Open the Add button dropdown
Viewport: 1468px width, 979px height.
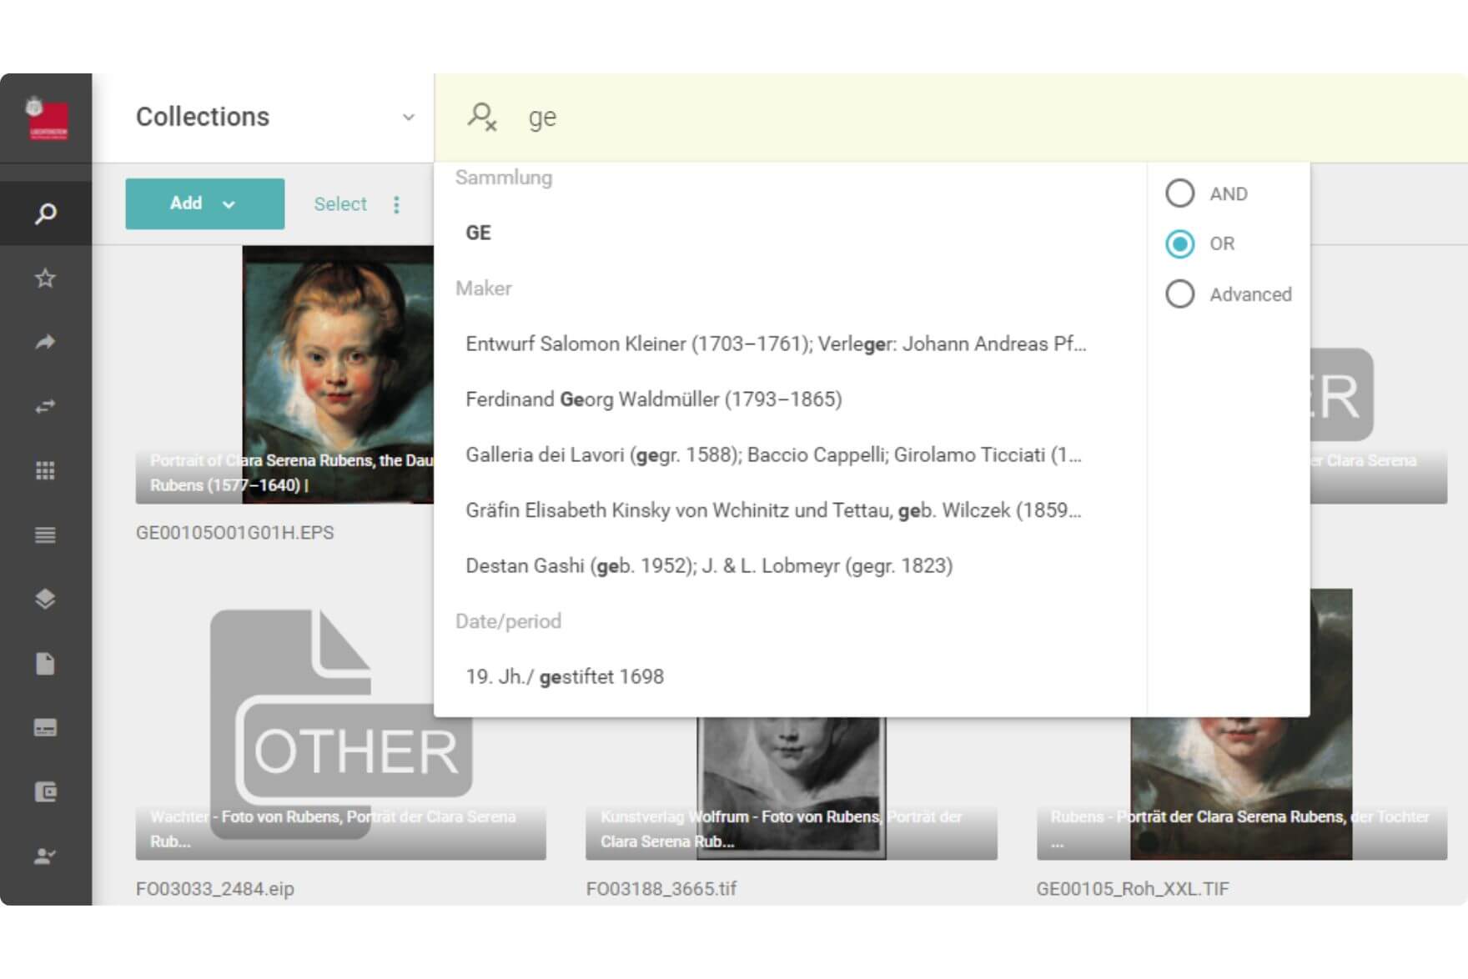(x=204, y=203)
